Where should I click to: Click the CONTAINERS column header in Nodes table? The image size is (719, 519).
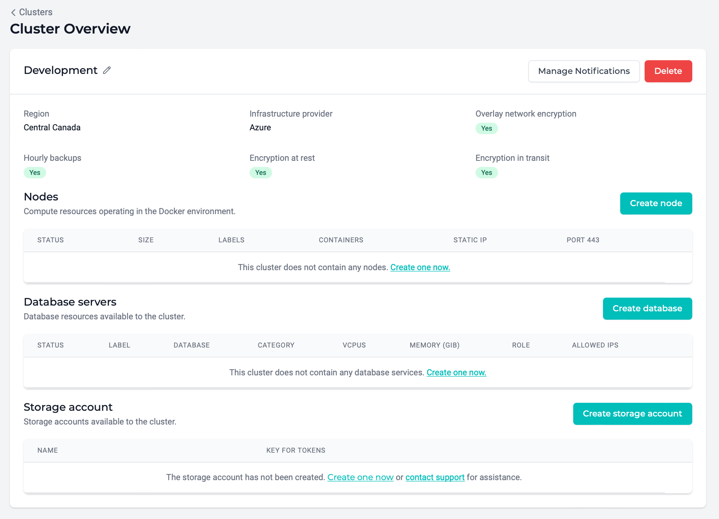point(341,240)
